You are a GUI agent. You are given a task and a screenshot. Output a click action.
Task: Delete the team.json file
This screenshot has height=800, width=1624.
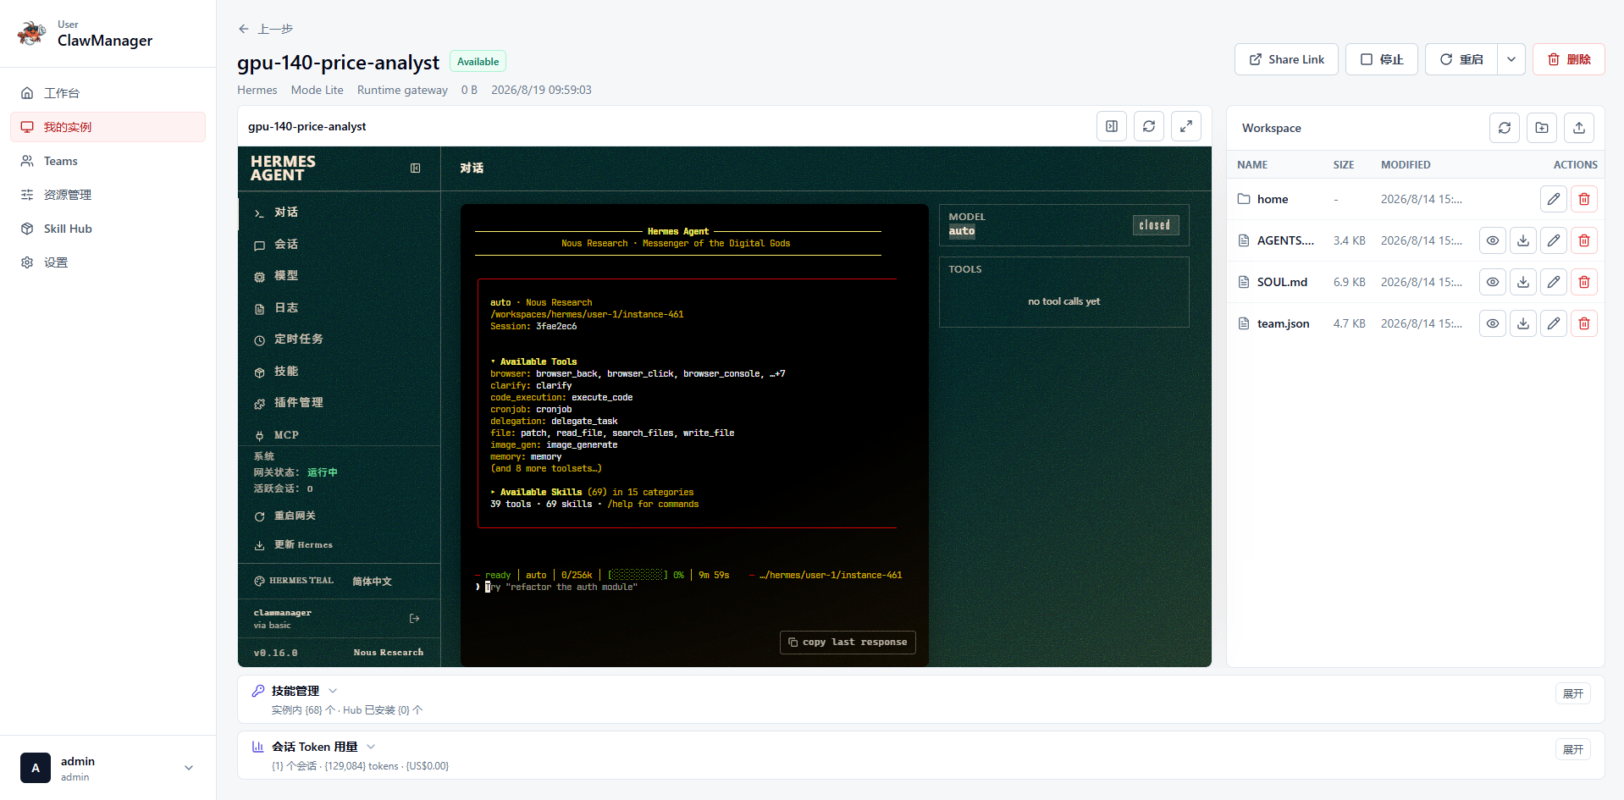click(x=1584, y=323)
